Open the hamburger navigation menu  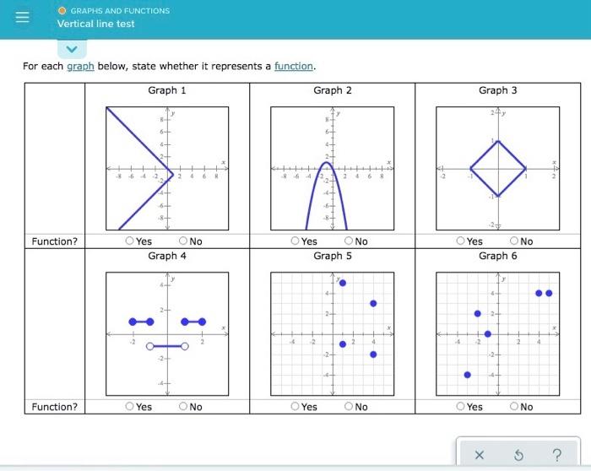22,17
